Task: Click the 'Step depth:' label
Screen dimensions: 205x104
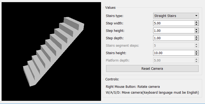Action: click(115, 38)
